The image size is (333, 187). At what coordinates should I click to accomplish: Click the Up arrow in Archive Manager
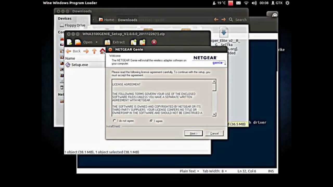point(94,51)
